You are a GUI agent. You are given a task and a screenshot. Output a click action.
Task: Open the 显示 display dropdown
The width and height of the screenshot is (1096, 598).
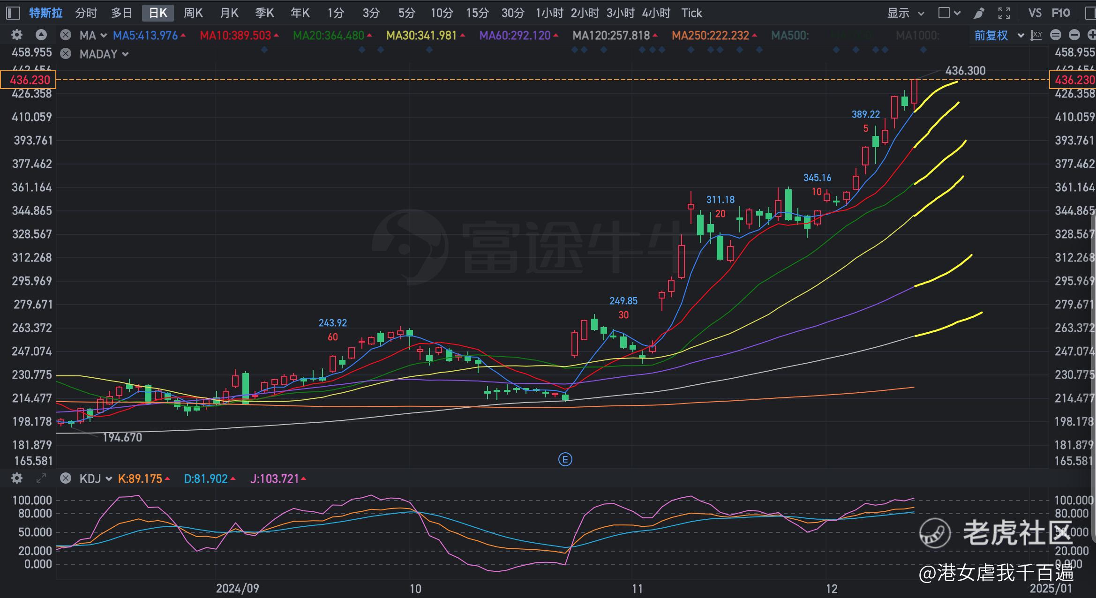905,13
